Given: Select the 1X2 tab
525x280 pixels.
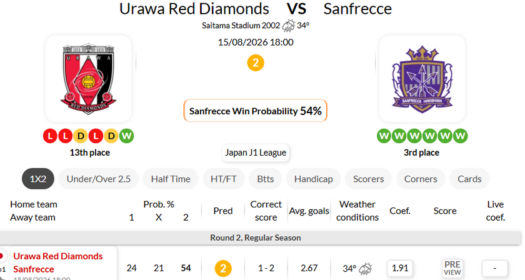Looking at the screenshot, I should pyautogui.click(x=38, y=179).
